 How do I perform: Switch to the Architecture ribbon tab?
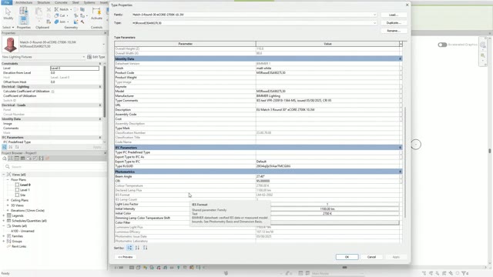click(24, 2)
